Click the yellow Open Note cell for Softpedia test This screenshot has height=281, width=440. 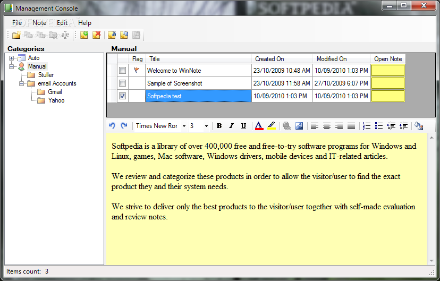click(388, 96)
